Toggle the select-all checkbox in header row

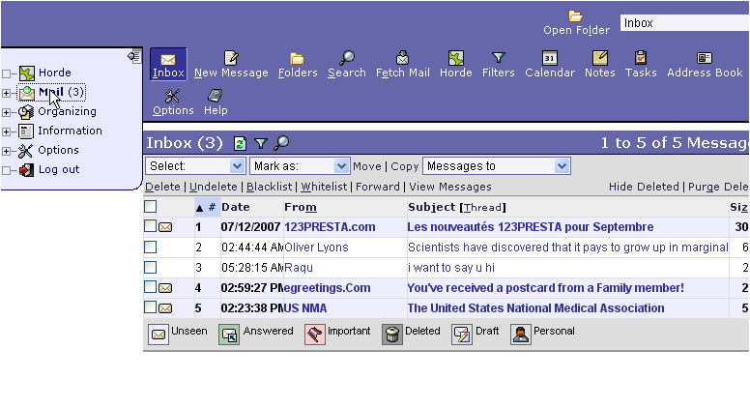click(150, 206)
